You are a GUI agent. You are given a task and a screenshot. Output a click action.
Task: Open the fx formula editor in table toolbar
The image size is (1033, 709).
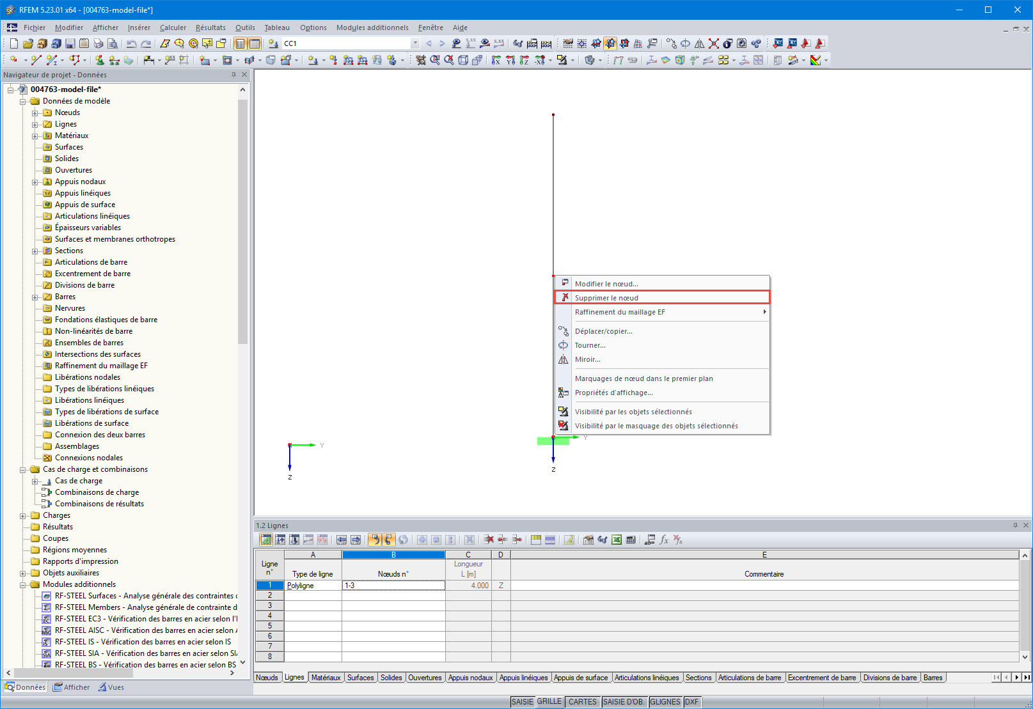pyautogui.click(x=664, y=540)
